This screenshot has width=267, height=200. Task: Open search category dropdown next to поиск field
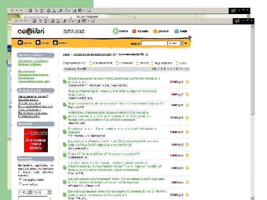[181, 43]
